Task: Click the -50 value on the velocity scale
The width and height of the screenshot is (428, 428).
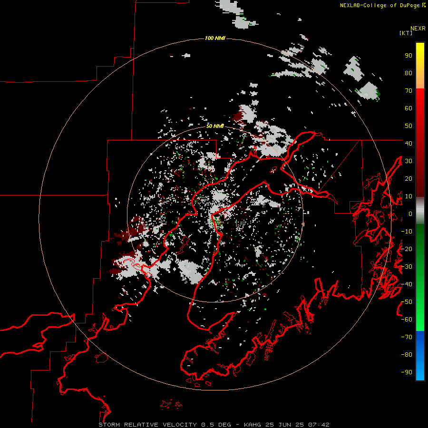Action: (x=407, y=302)
